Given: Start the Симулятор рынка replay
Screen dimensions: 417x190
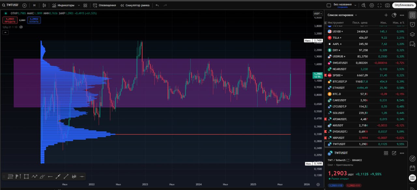Looking at the screenshot, I should (x=135, y=5).
